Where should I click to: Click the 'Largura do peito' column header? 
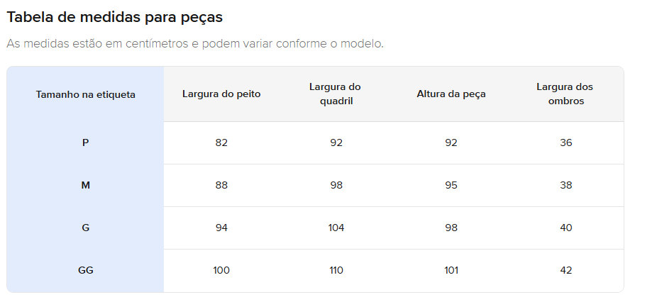tap(221, 94)
